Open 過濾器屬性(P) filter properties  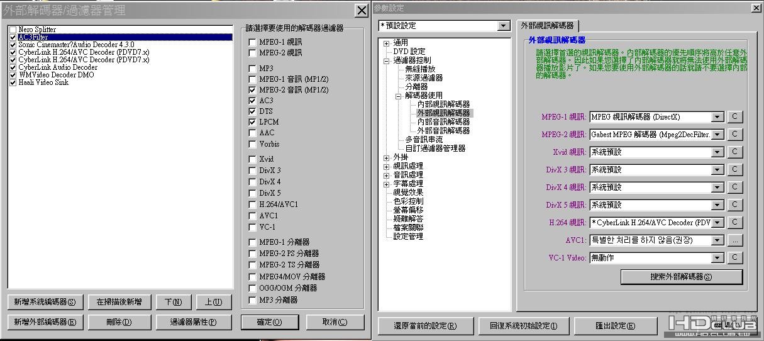click(x=194, y=322)
